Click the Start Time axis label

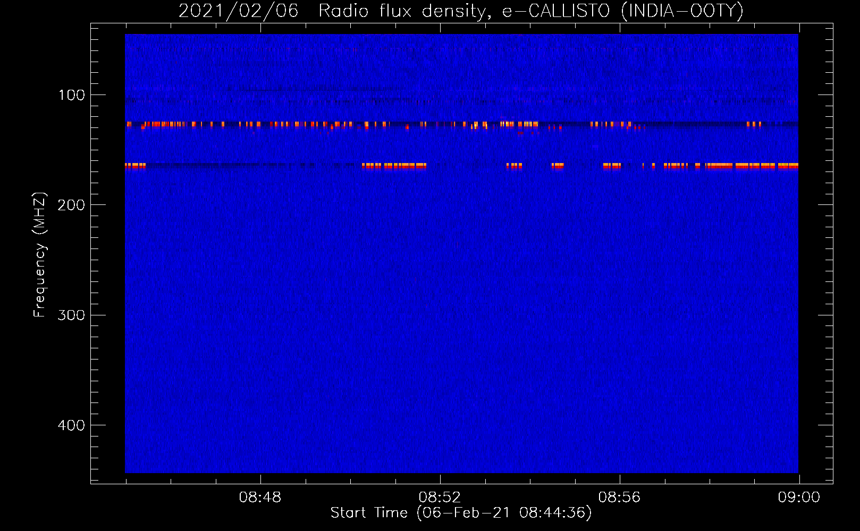pos(461,513)
